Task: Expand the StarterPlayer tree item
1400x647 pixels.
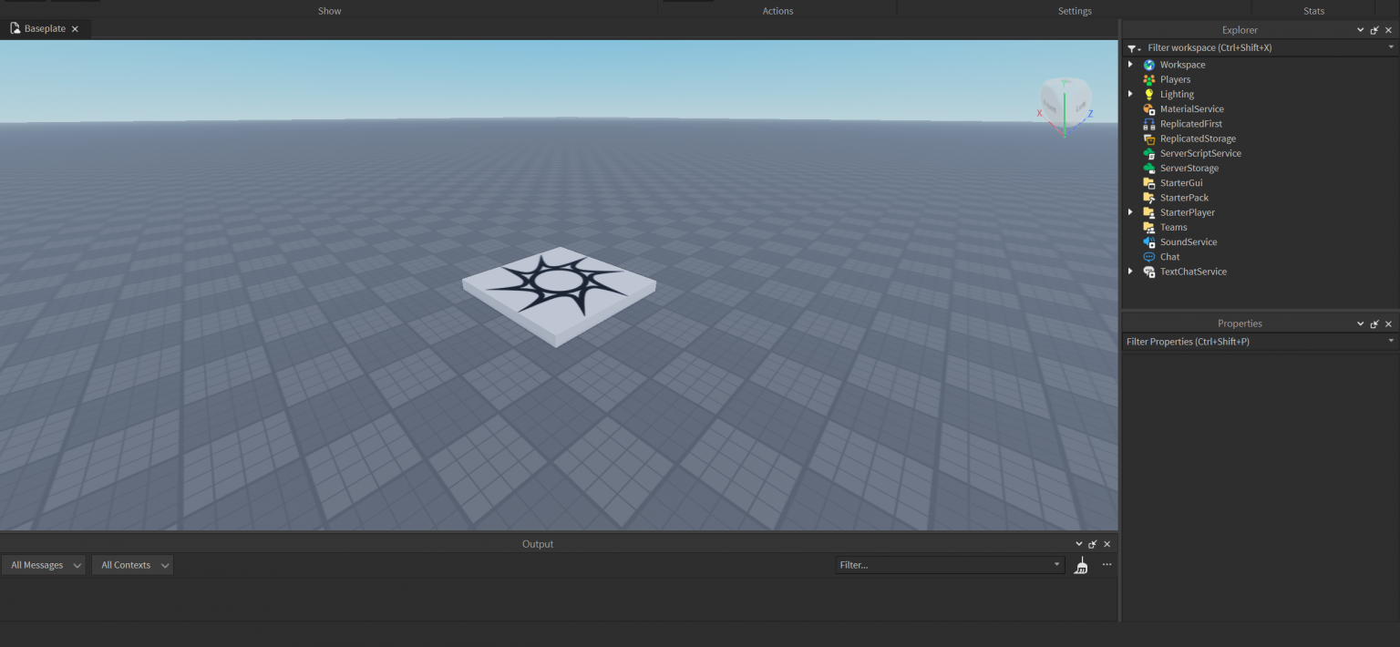Action: (1131, 211)
